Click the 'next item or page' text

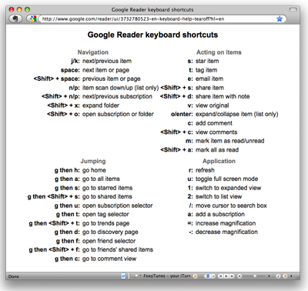tap(105, 70)
